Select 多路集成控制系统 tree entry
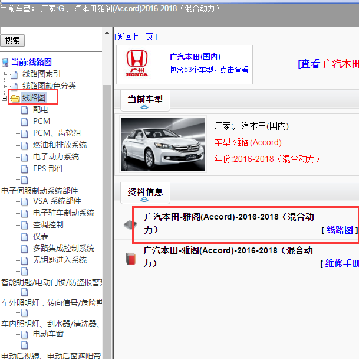This screenshot has height=359, width=359. [x=64, y=248]
